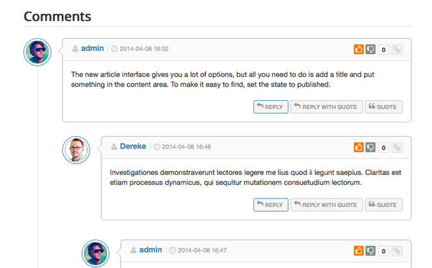The image size is (432, 268).
Task: Open permalink icon on Dereke's comment
Action: click(397, 147)
